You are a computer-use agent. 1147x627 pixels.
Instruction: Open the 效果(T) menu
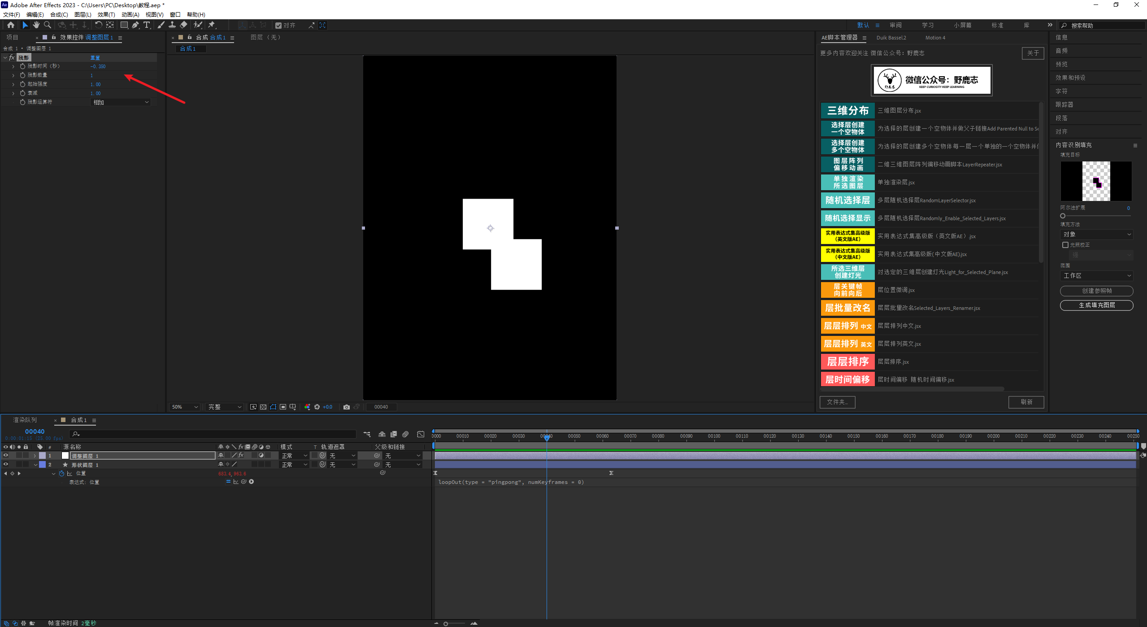106,14
